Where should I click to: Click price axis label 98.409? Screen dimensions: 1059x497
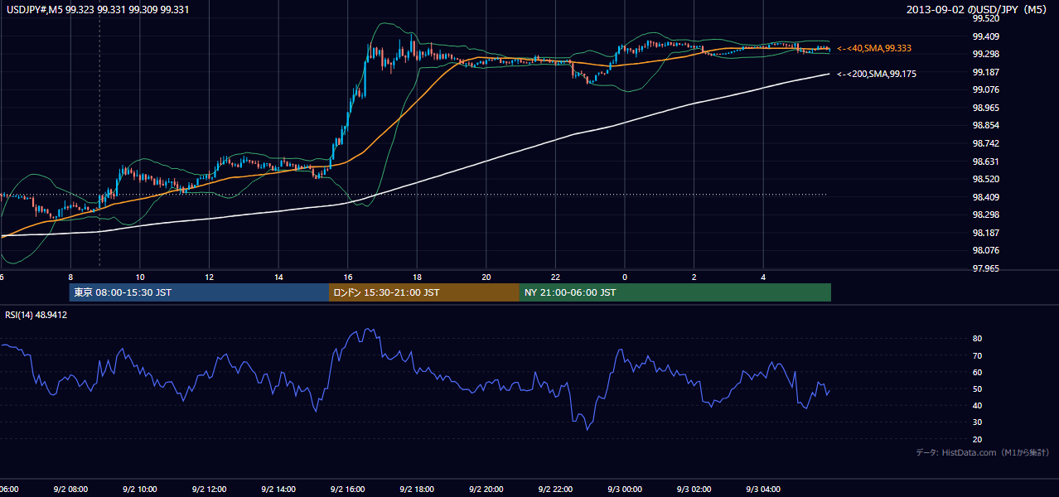[984, 197]
